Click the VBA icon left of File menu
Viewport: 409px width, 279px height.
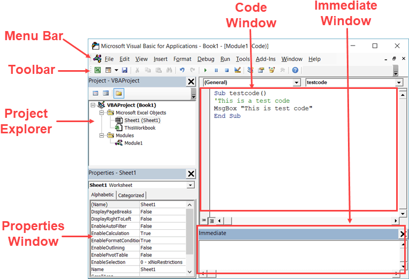97,59
